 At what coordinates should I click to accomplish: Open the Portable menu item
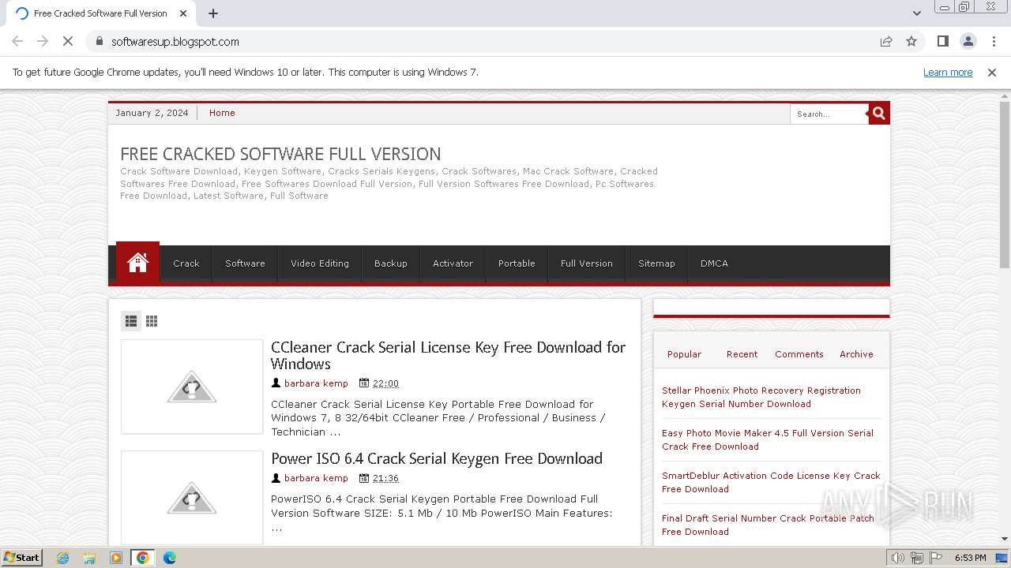(x=517, y=263)
